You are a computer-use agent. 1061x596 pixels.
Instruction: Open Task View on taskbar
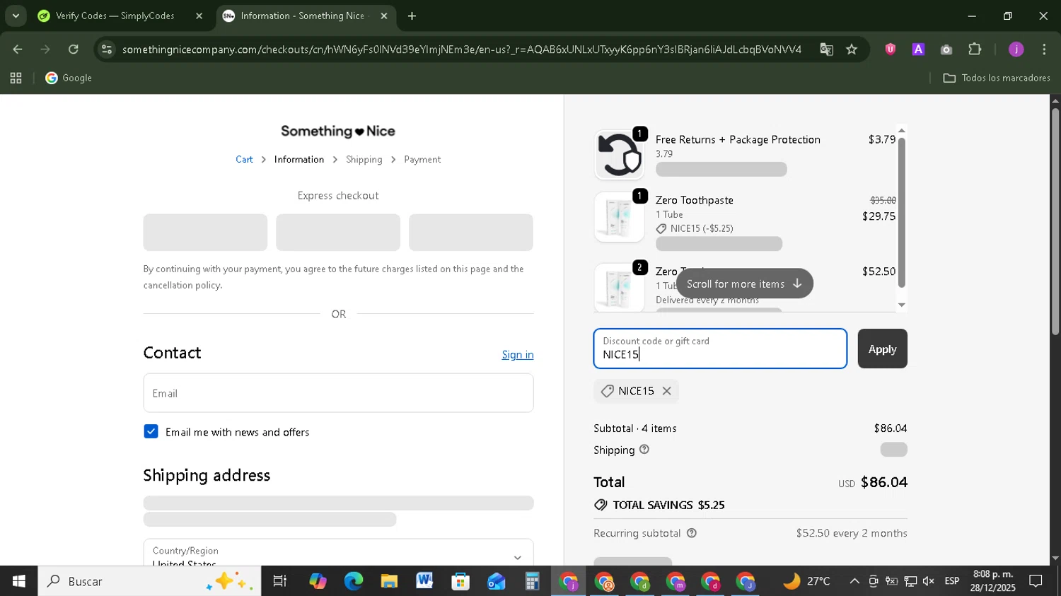click(280, 581)
